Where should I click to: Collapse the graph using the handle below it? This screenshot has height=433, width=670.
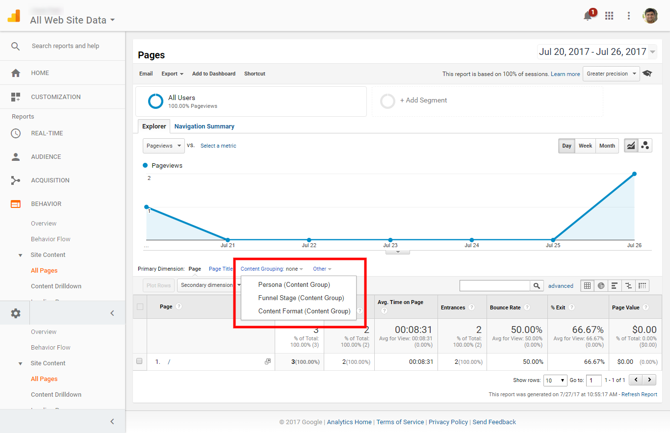(398, 252)
